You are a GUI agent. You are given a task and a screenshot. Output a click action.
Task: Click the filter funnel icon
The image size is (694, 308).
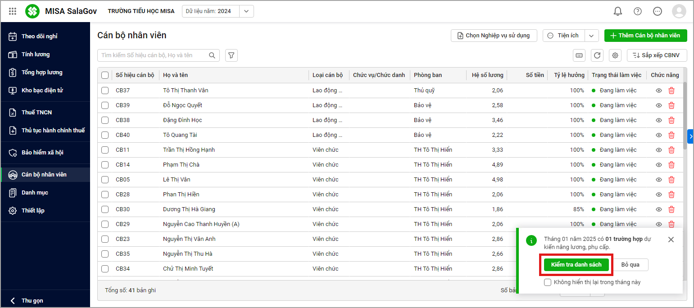tap(231, 55)
